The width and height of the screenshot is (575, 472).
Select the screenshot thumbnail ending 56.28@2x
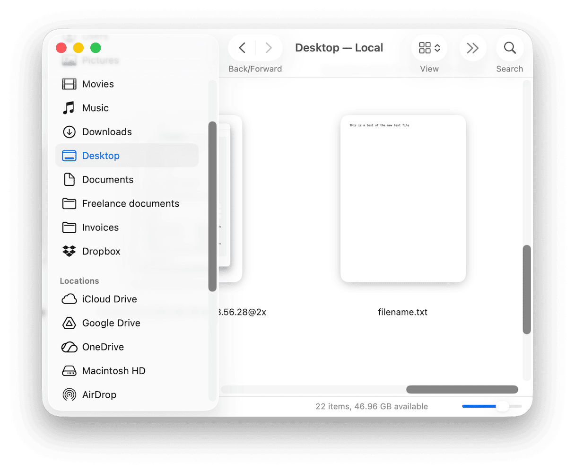pyautogui.click(x=231, y=199)
